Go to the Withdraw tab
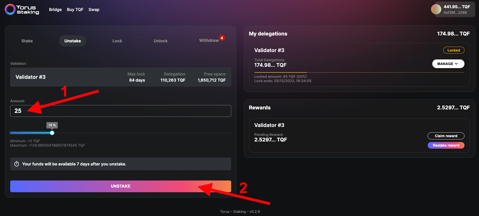 click(209, 41)
